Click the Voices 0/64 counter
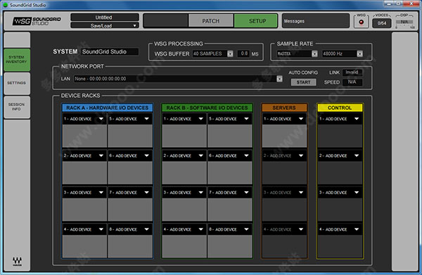The image size is (422, 275). pos(382,23)
